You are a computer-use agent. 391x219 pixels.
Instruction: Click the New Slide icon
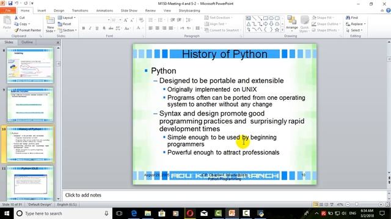50,21
